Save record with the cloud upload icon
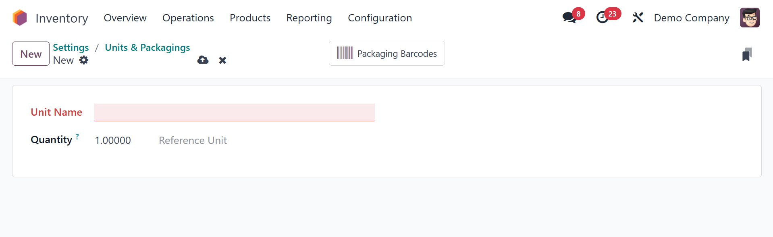773x237 pixels. pos(203,60)
